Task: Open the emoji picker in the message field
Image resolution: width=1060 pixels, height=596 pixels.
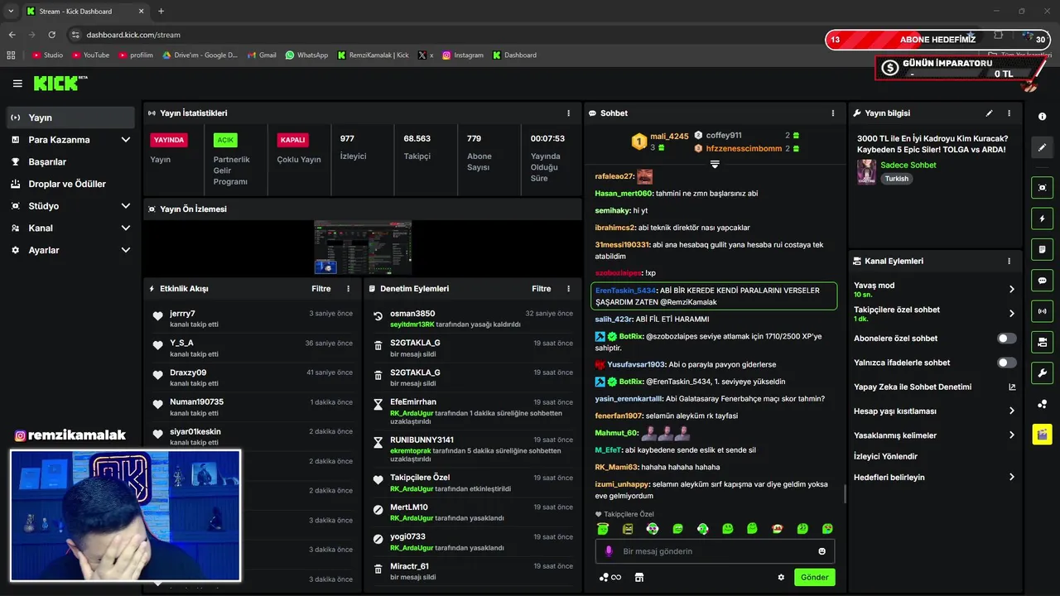Action: click(822, 551)
